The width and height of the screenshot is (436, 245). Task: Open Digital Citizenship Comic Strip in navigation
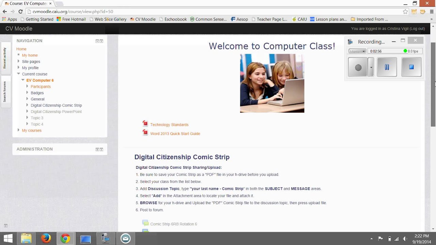(x=56, y=105)
